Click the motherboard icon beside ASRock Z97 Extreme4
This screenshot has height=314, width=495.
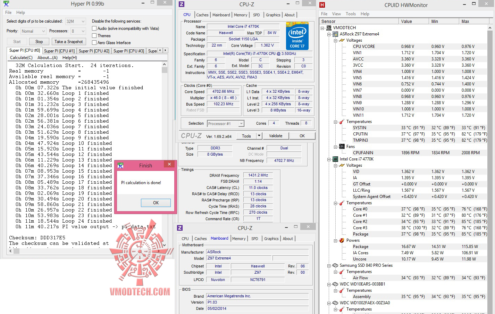pyautogui.click(x=335, y=34)
